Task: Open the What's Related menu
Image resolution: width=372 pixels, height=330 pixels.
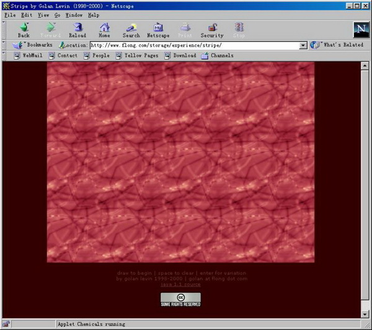Action: 339,45
